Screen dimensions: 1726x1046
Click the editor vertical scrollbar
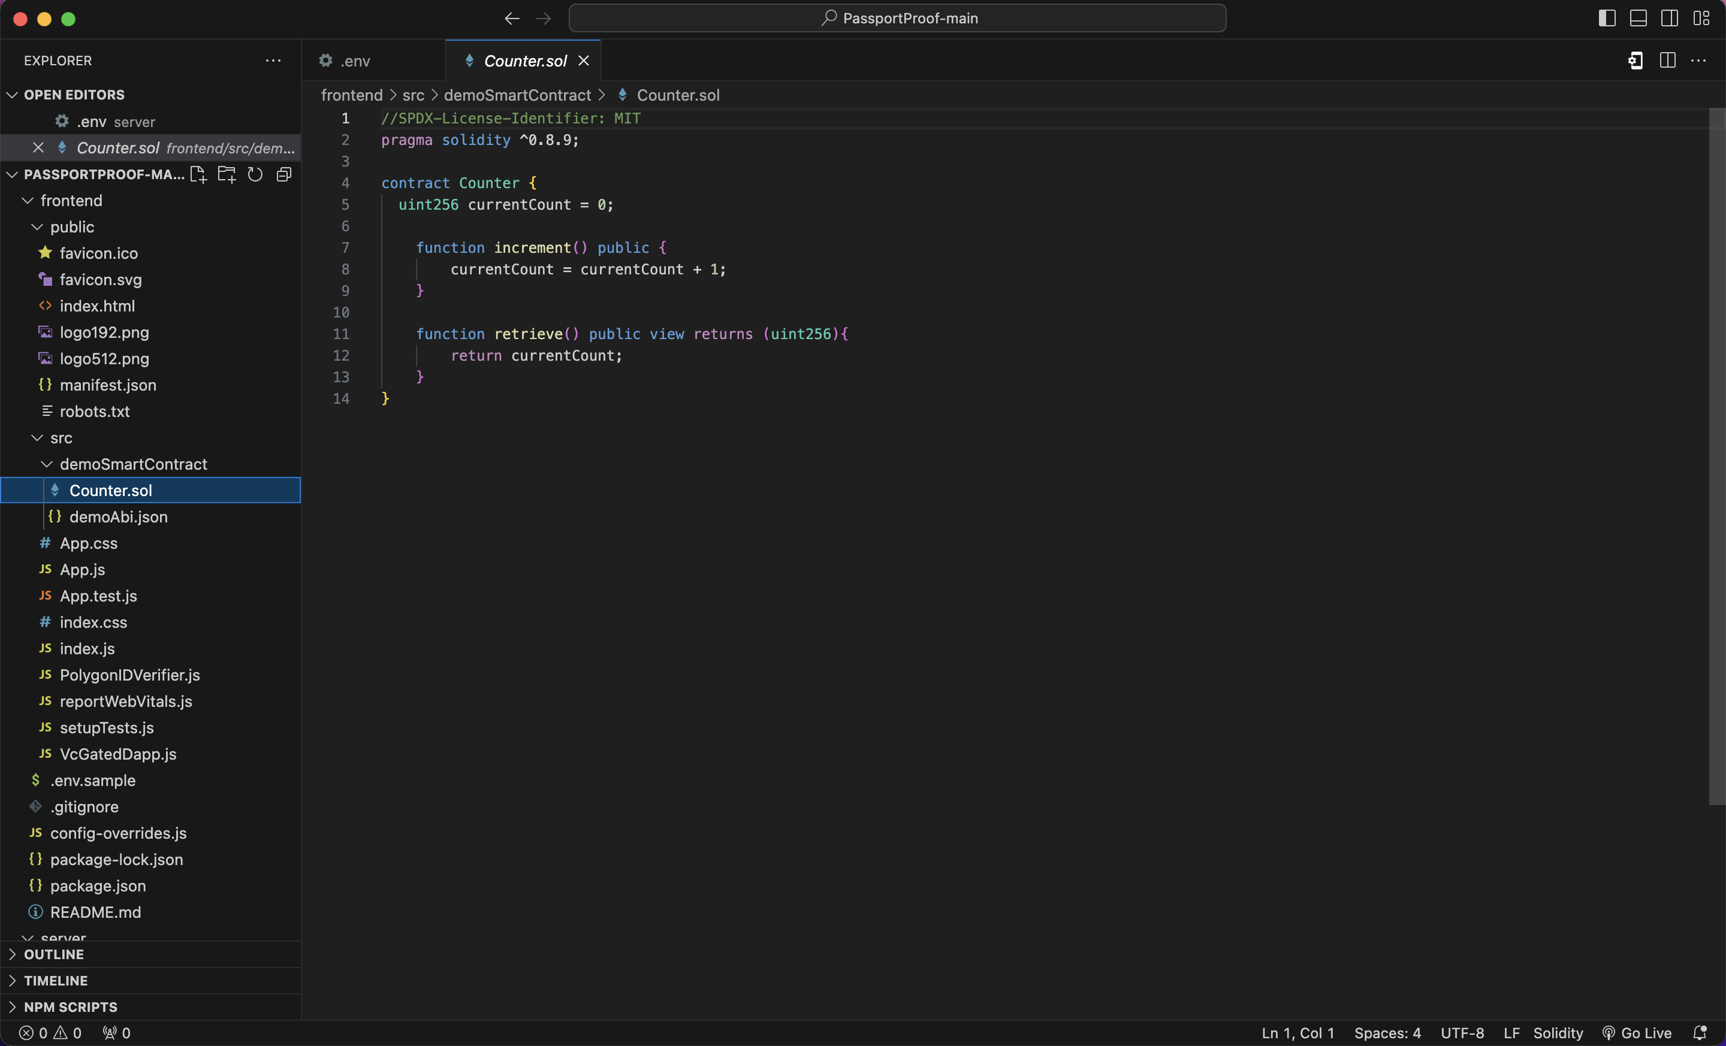[1716, 455]
